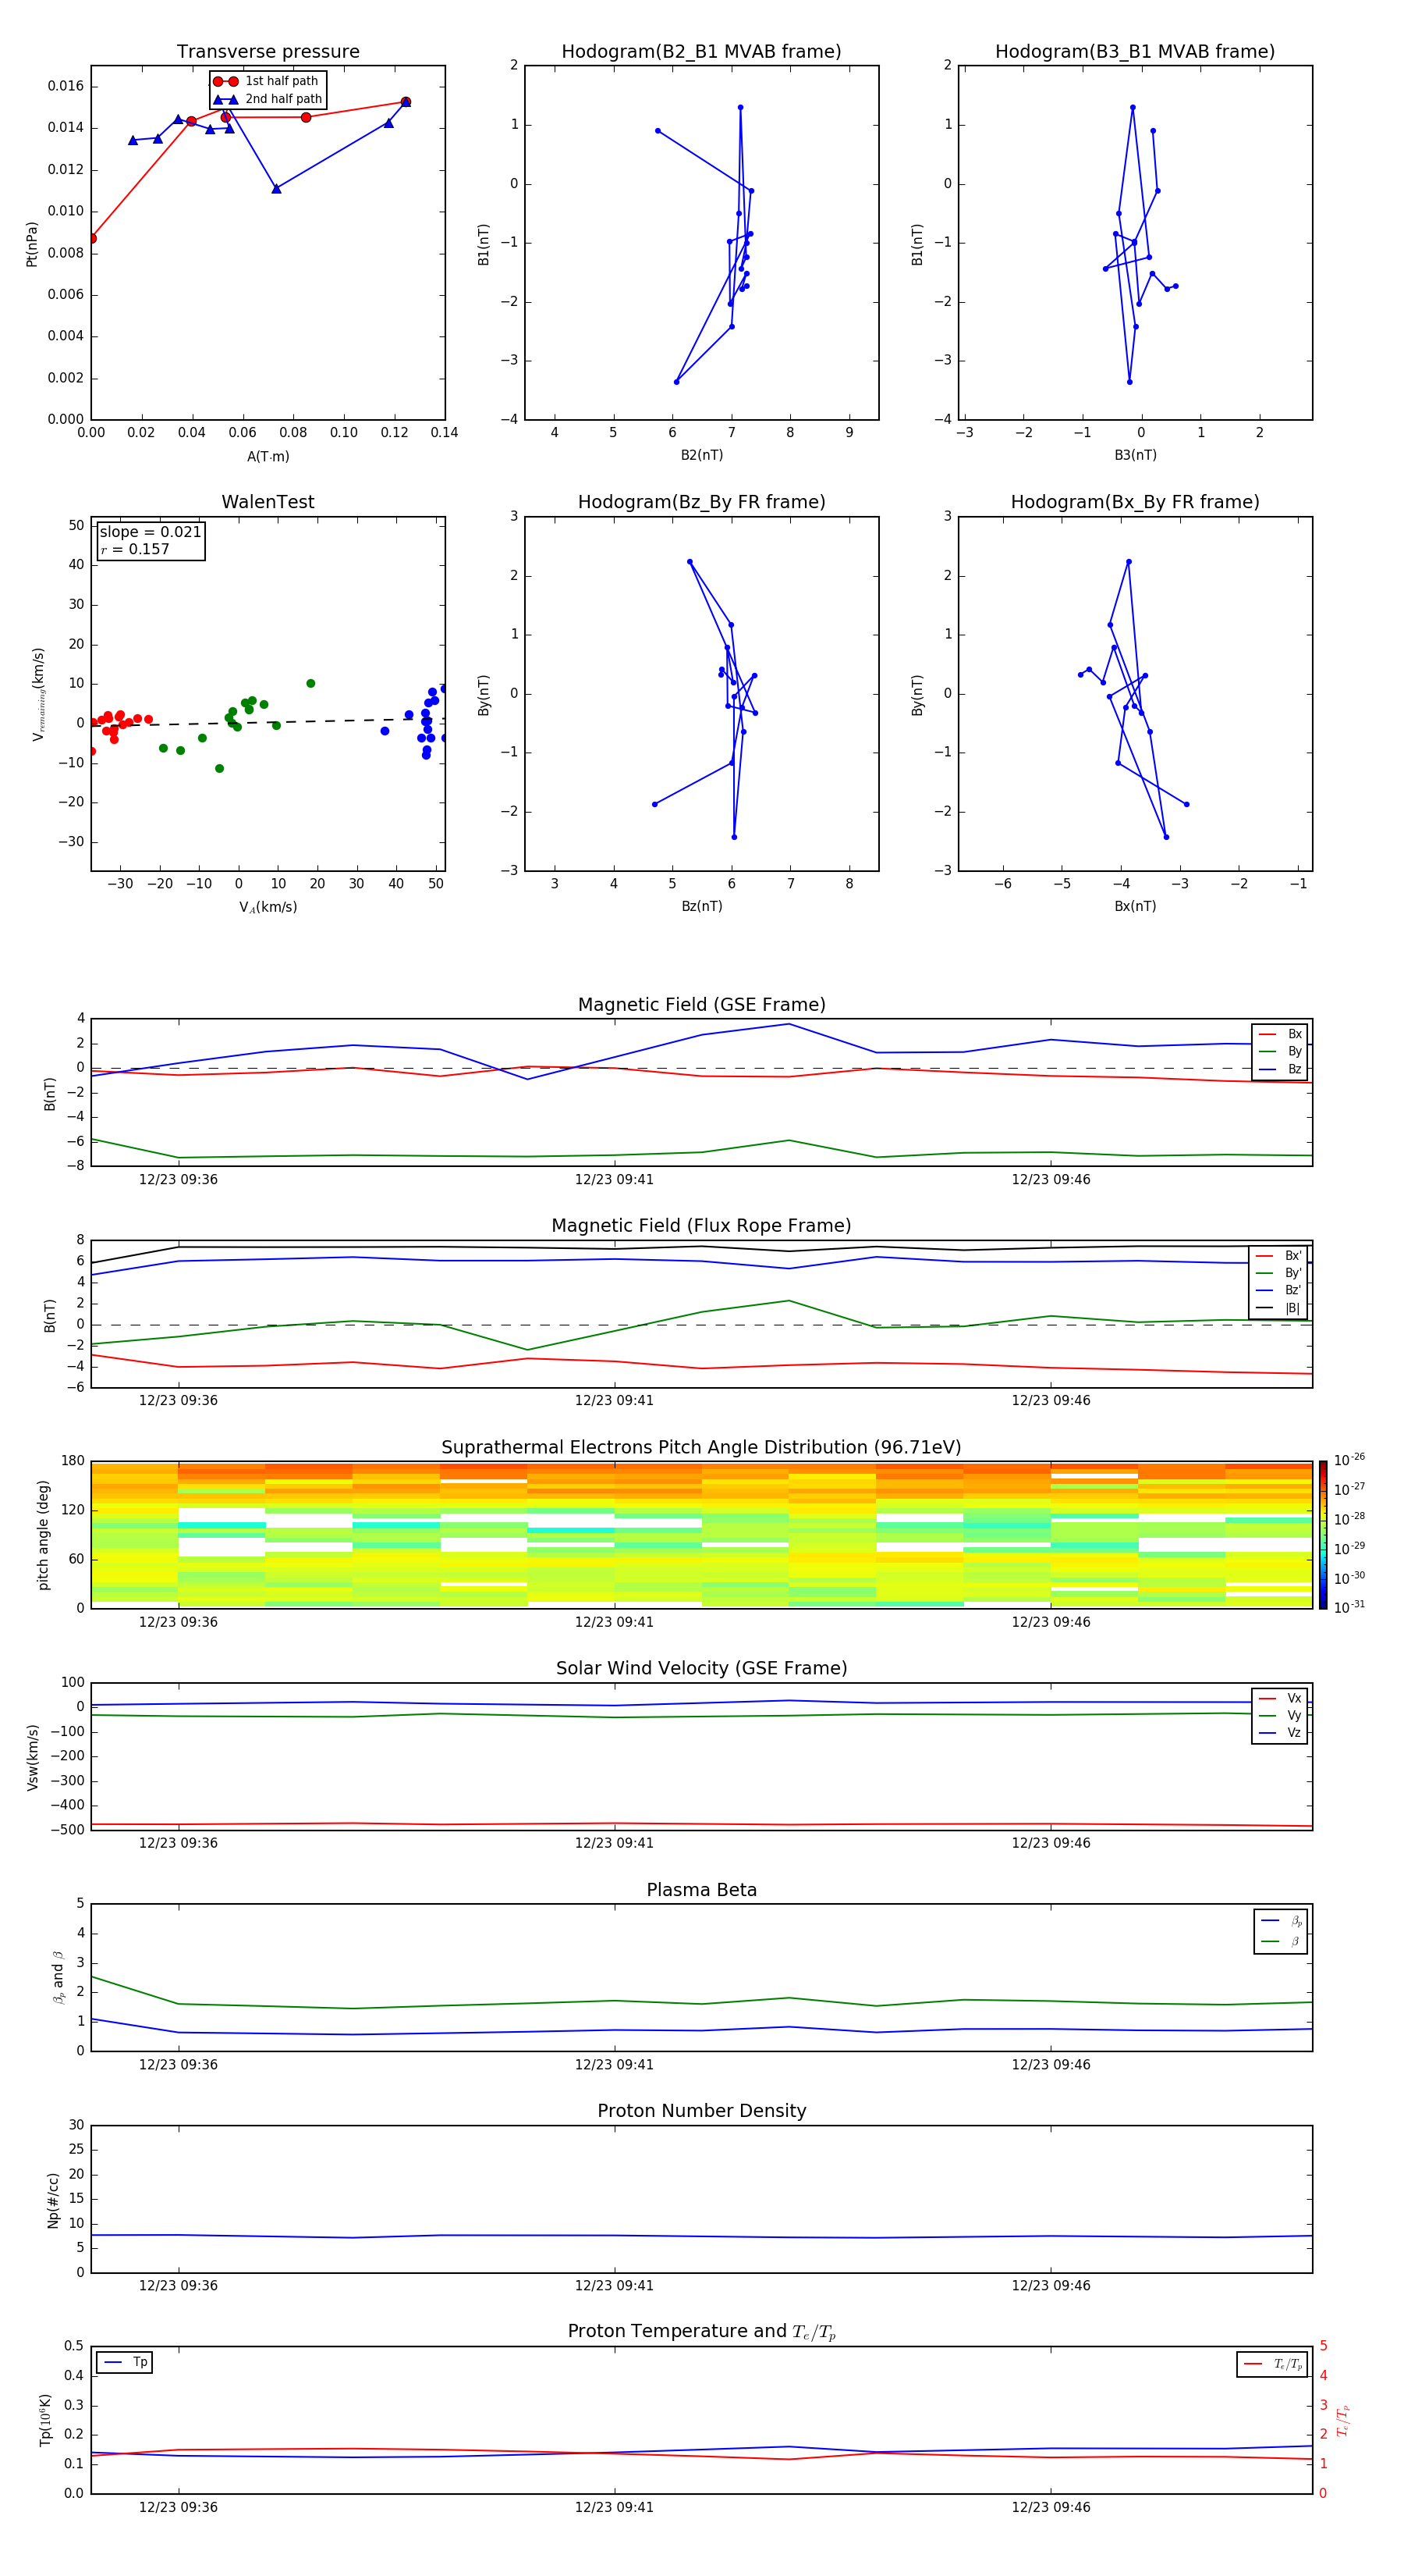
Task: Click the 'Vx' legend entry
Action: click(x=1280, y=1698)
